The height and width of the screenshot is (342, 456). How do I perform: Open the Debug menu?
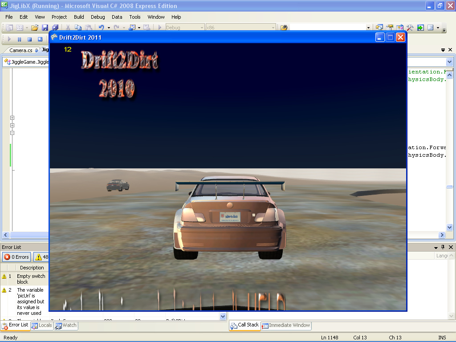click(98, 17)
